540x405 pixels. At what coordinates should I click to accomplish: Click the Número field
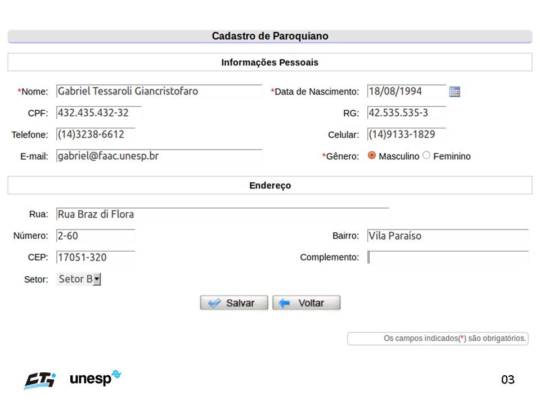pyautogui.click(x=96, y=236)
